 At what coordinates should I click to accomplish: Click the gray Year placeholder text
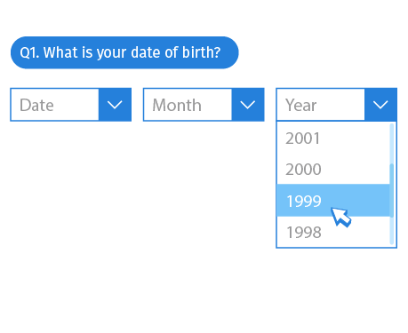301,105
